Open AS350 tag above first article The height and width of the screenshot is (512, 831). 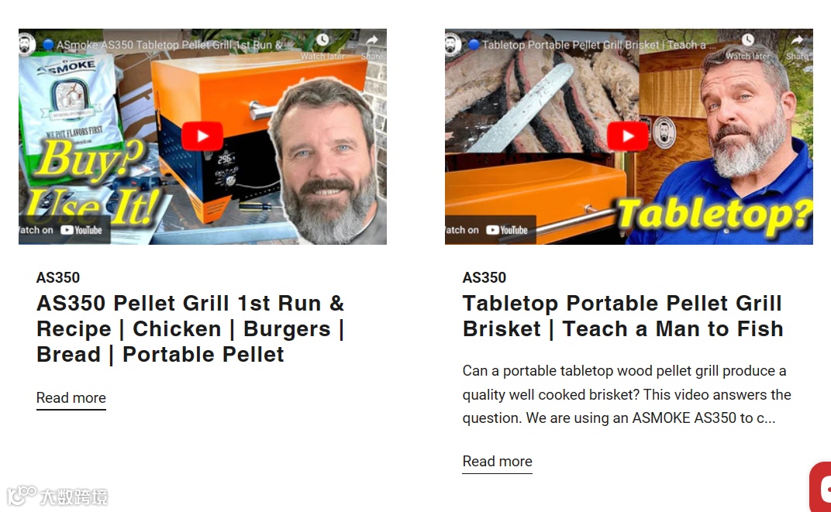pos(58,277)
